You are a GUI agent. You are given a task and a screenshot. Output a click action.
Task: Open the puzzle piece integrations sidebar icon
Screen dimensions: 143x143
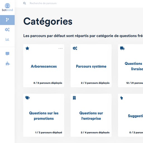[8, 64]
